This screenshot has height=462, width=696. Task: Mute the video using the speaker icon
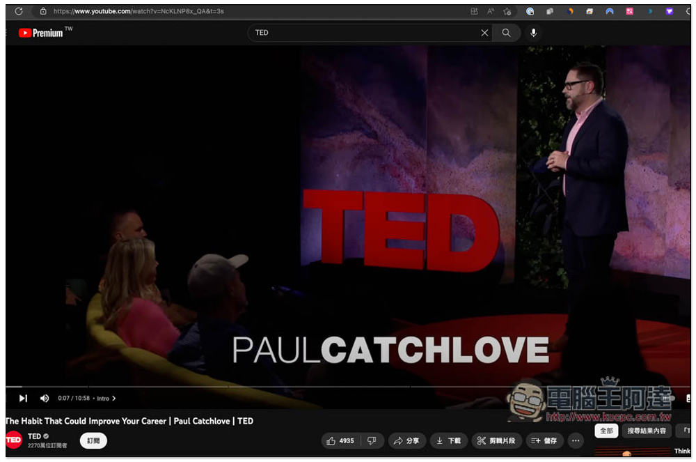tap(45, 399)
